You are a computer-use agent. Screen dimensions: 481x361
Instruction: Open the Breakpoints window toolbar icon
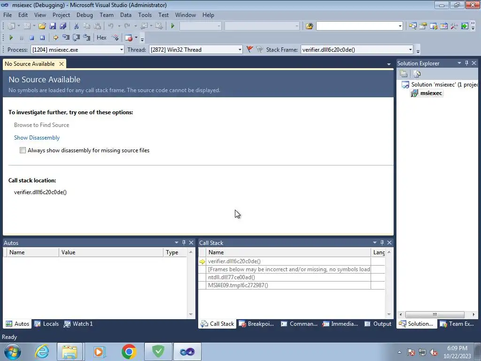(x=129, y=38)
